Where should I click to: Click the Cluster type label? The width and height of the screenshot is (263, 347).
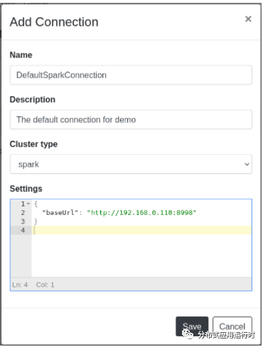coord(33,144)
